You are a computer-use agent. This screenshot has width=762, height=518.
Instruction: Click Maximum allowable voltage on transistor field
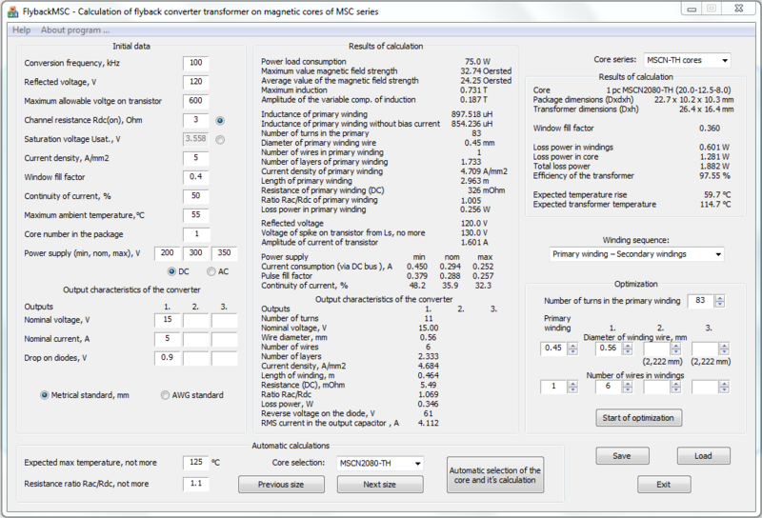point(196,101)
